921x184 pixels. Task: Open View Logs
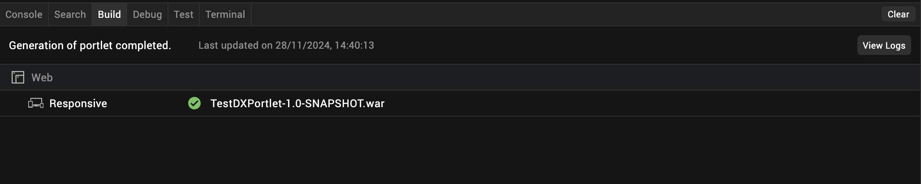coord(884,46)
